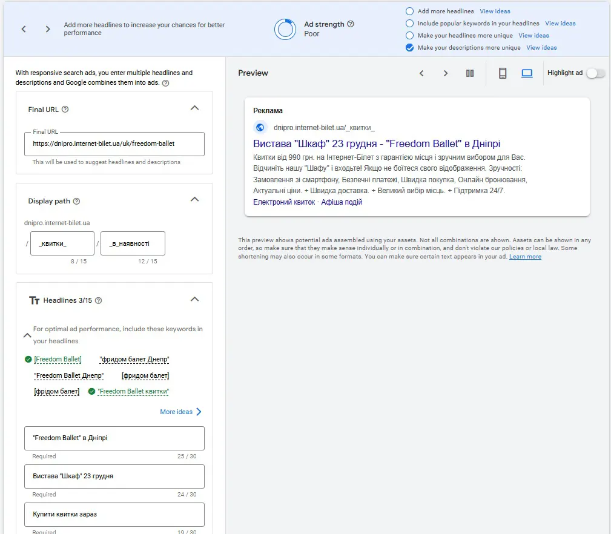Click the Headlines text-format icon

tap(35, 300)
